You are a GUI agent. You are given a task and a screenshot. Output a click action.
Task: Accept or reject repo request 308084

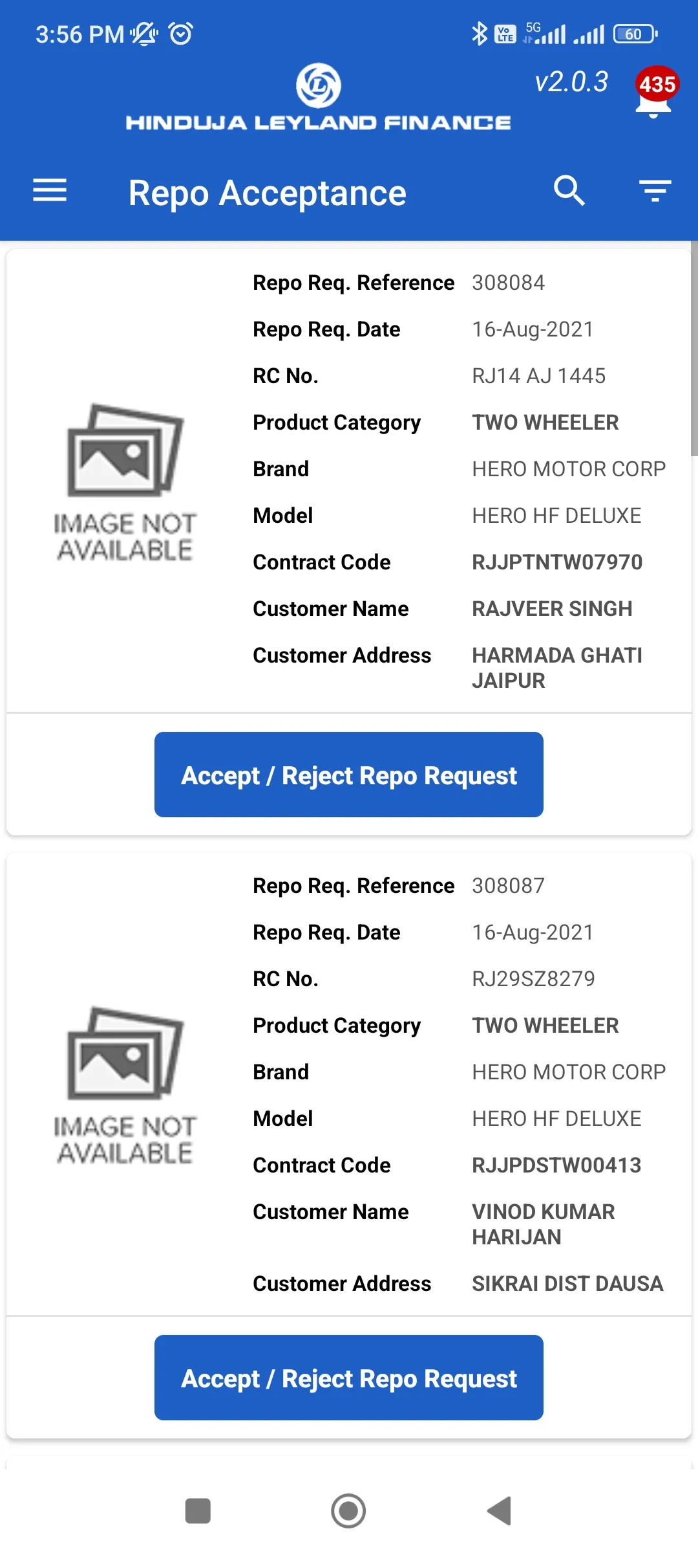(x=348, y=775)
